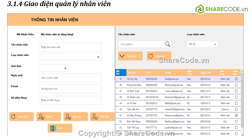
Task: Open the Loại nhân viên form dropdown
Action: click(x=70, y=57)
